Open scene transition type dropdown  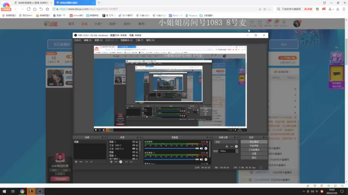[226, 142]
